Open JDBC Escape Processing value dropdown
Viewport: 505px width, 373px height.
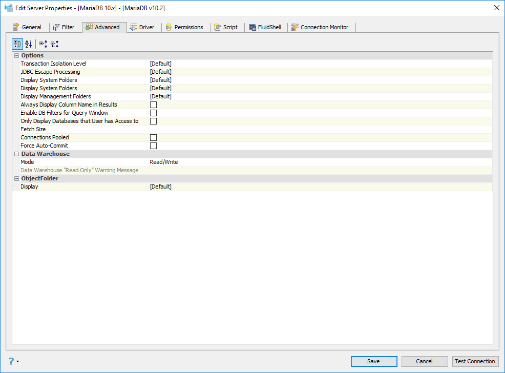[x=321, y=72]
